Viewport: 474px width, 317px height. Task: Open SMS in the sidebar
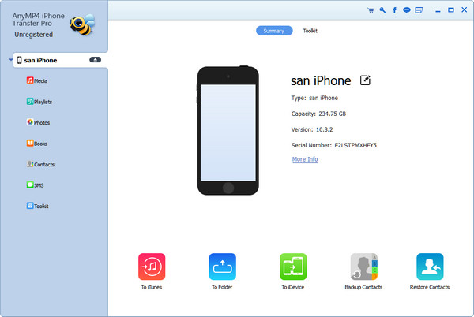pyautogui.click(x=35, y=185)
